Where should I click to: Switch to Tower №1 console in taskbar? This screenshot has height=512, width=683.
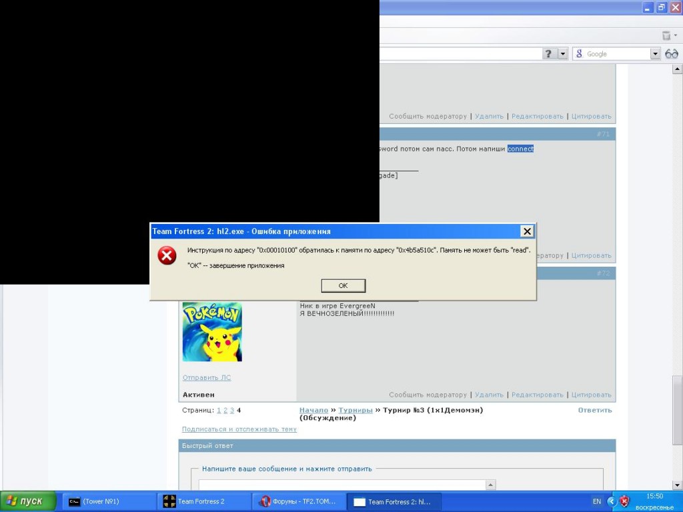tap(109, 501)
